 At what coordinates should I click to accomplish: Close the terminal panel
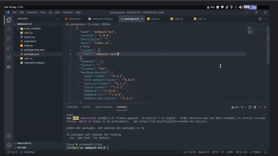[x=265, y=107]
